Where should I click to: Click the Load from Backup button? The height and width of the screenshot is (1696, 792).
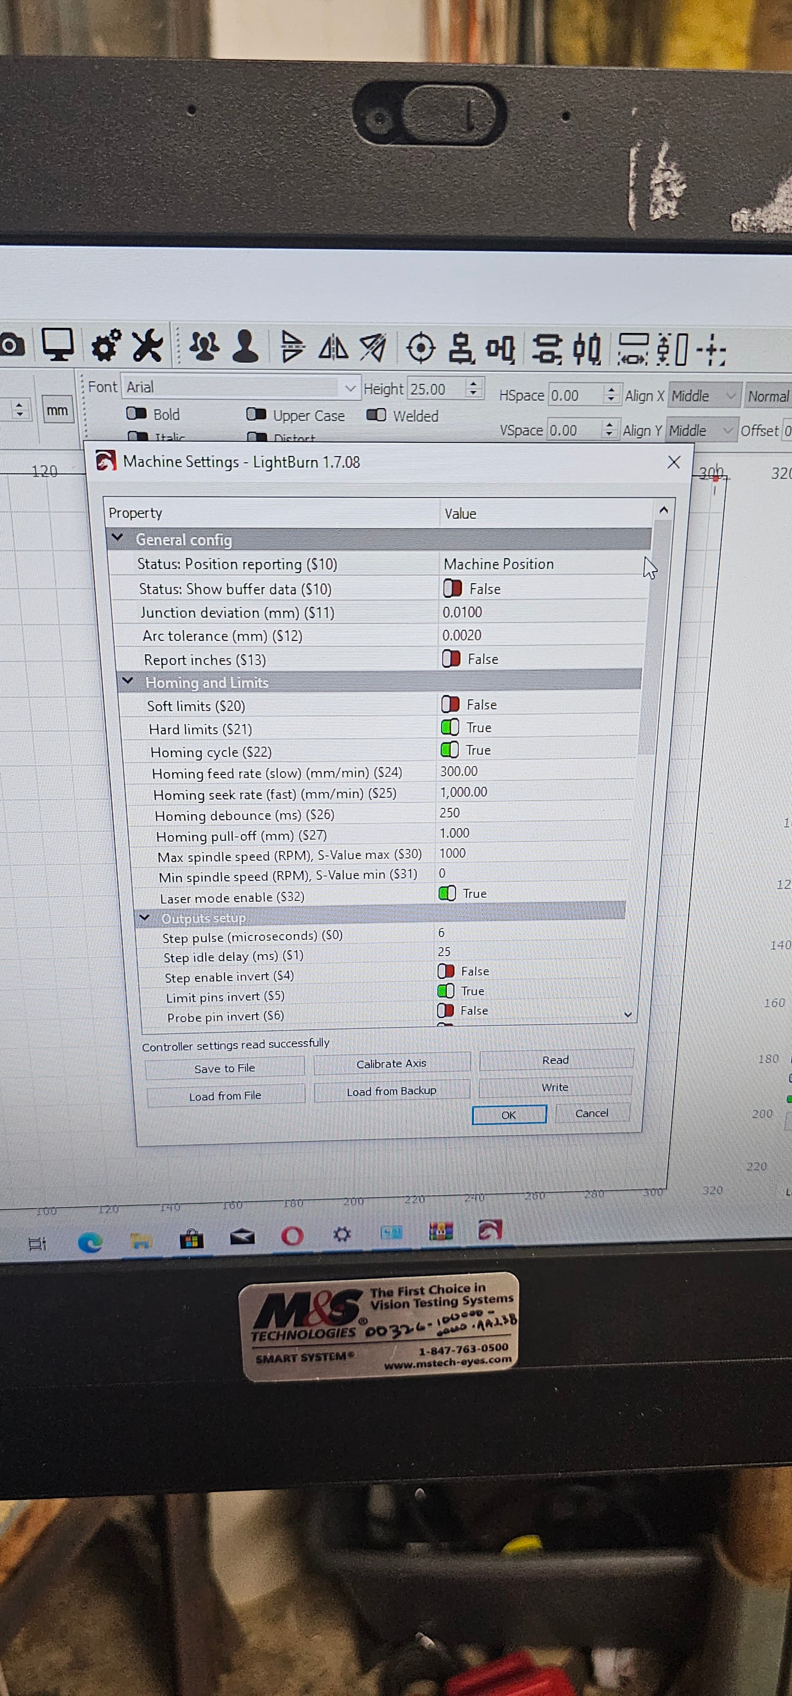[392, 1090]
